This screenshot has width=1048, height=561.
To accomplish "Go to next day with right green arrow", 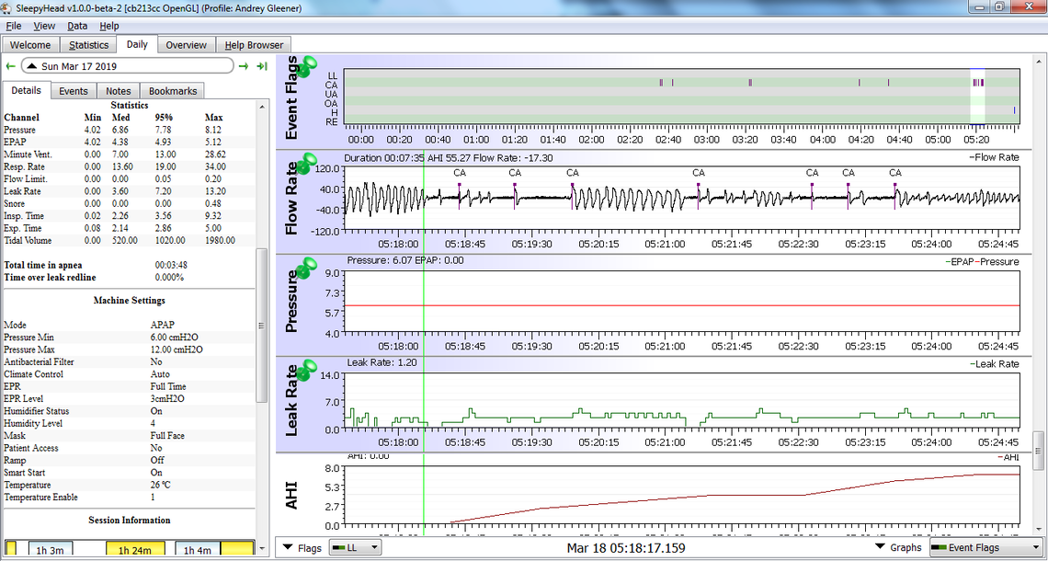I will (x=244, y=66).
